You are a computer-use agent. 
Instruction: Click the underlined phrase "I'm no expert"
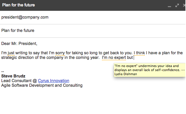pos(114,57)
